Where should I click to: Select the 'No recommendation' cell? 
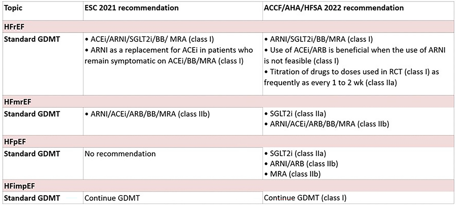pyautogui.click(x=120, y=154)
